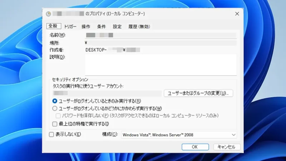Click the clock icon in the title bar

(x=48, y=14)
